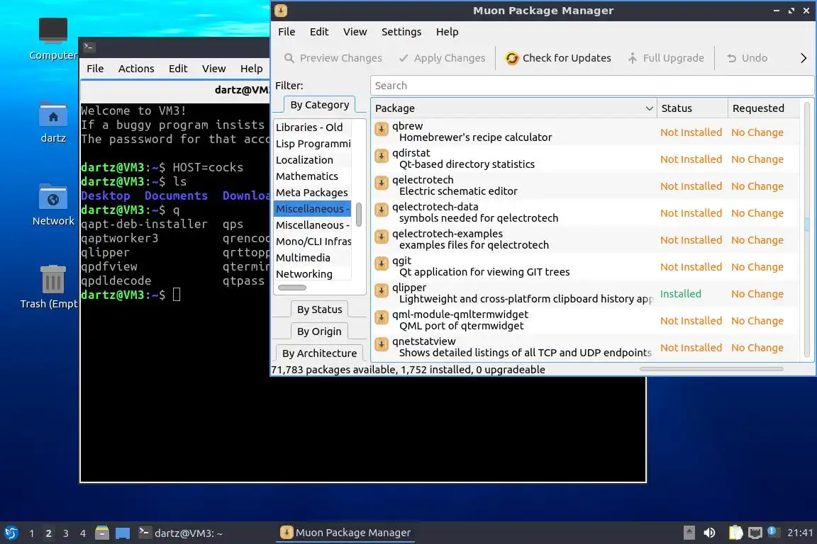Image resolution: width=817 pixels, height=544 pixels.
Task: Click the Check for Updates toolbar button
Action: [558, 58]
